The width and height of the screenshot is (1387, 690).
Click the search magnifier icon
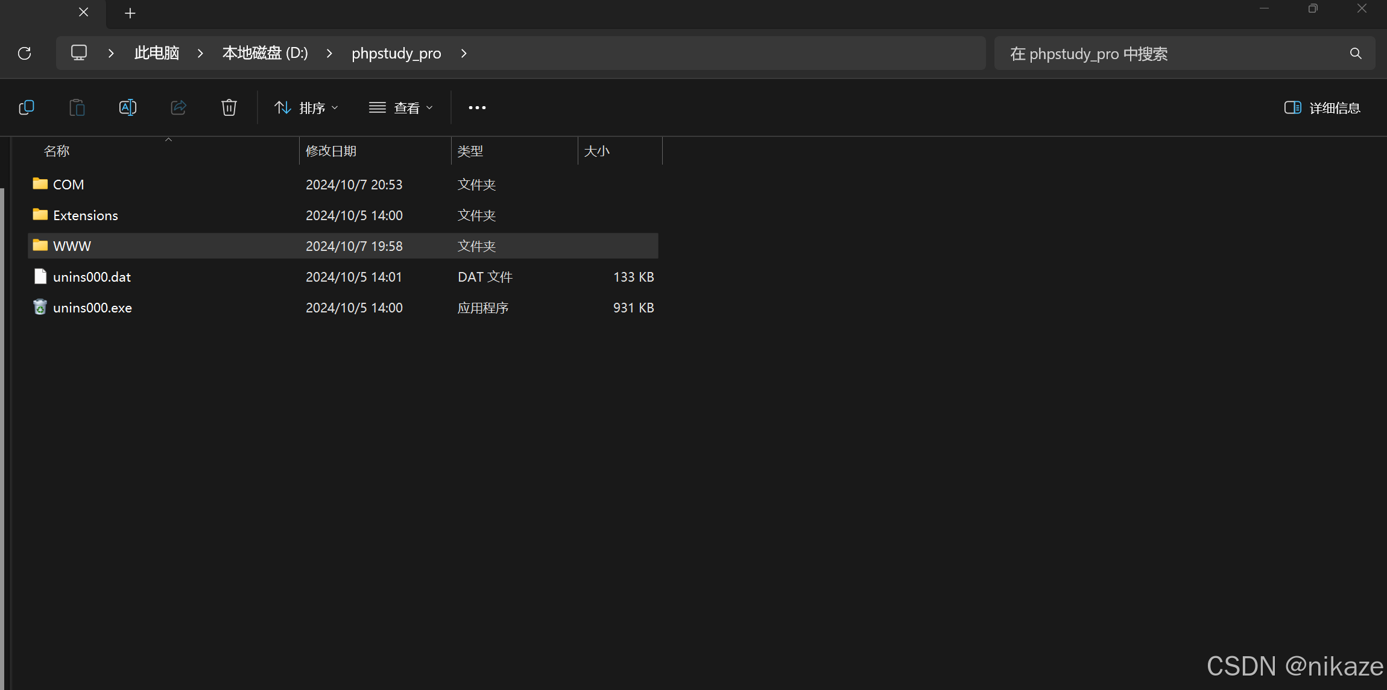[x=1356, y=53]
